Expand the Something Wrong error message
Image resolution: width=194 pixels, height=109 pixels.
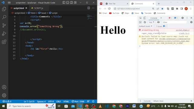(142, 30)
